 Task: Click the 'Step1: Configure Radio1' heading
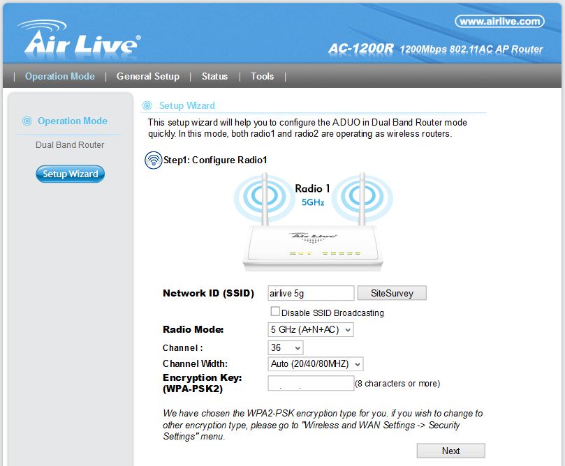(215, 160)
